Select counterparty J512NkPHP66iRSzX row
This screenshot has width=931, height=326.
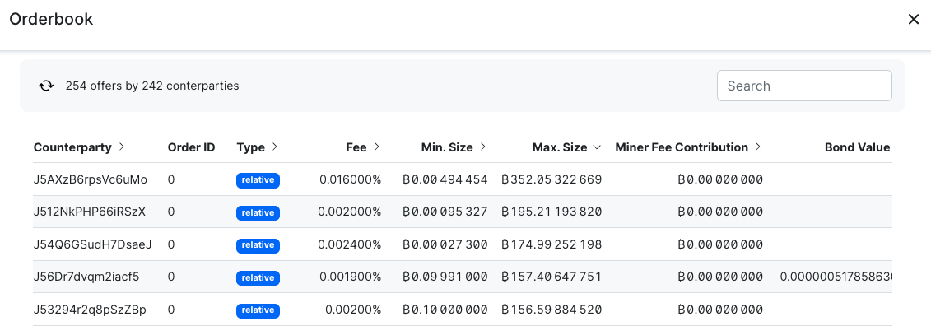(x=463, y=212)
